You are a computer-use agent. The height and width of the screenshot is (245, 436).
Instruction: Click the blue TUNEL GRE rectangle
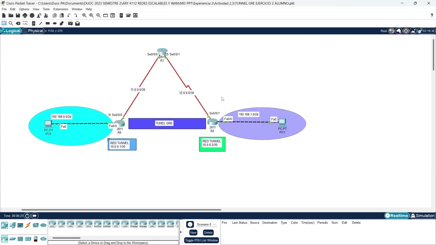(167, 124)
